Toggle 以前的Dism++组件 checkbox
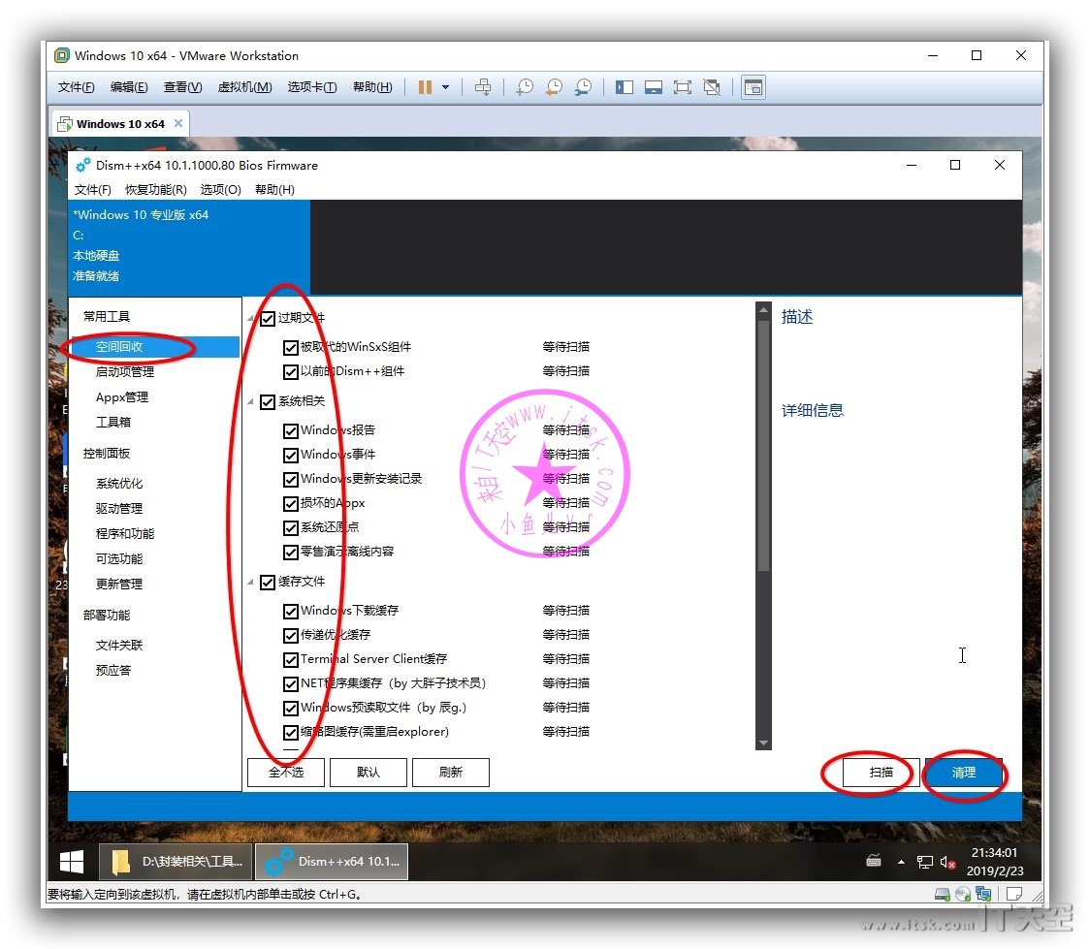The width and height of the screenshot is (1090, 949). (291, 371)
